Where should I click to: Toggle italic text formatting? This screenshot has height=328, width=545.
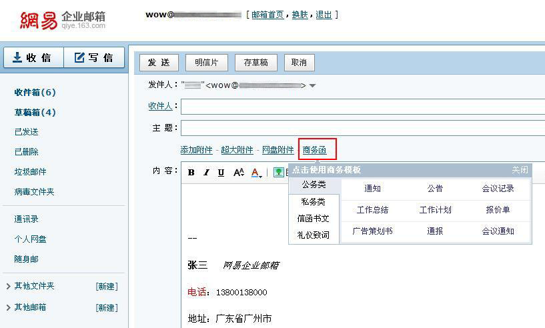coord(206,173)
